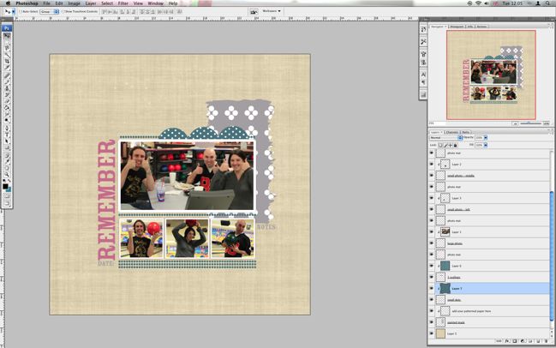
Task: Click Add layer mask icon
Action: [x=515, y=341]
